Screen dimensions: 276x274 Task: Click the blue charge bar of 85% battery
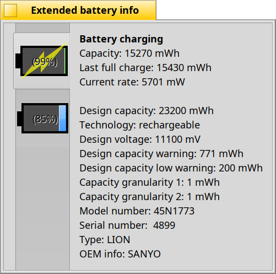coord(62,118)
